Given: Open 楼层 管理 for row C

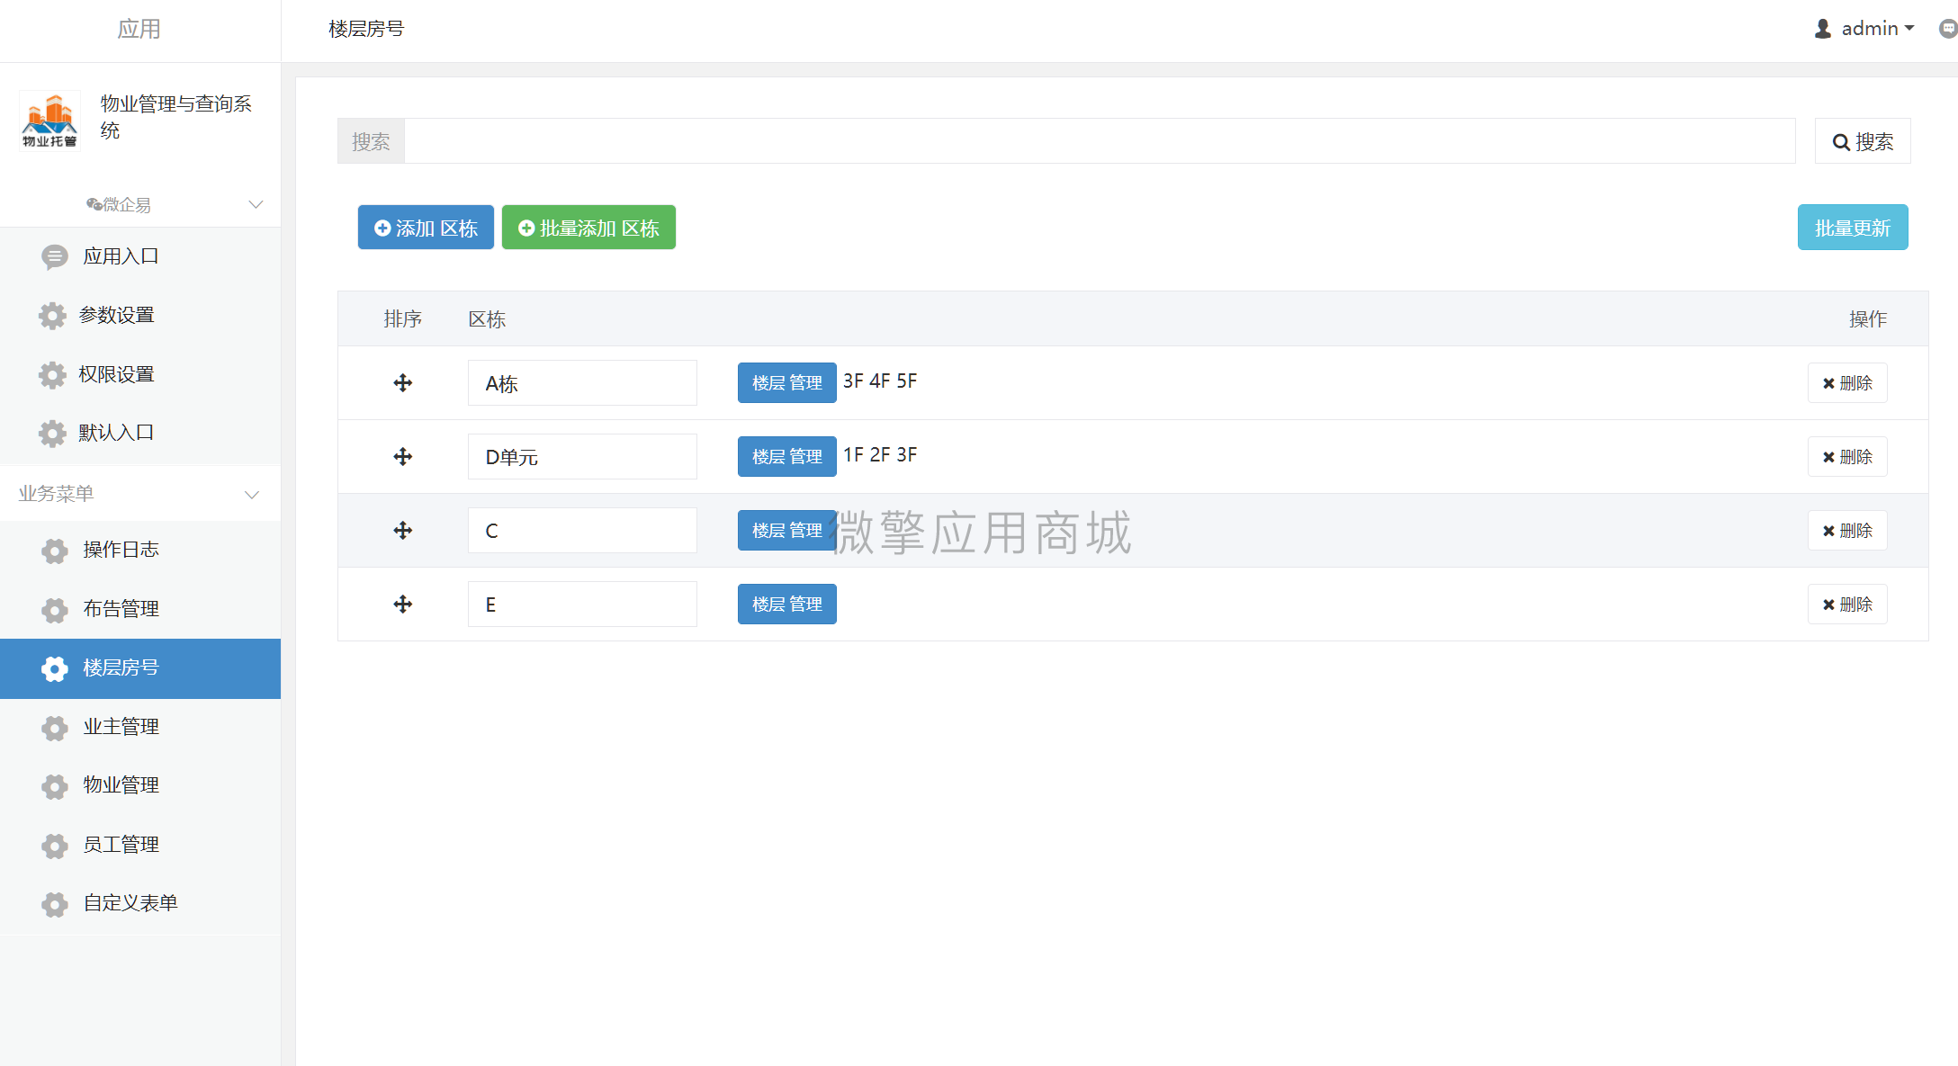Looking at the screenshot, I should click(x=787, y=531).
